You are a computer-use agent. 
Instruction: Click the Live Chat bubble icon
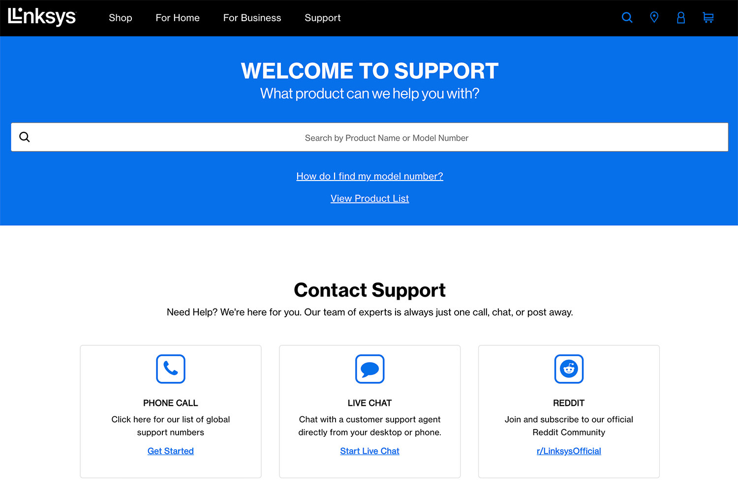tap(369, 369)
